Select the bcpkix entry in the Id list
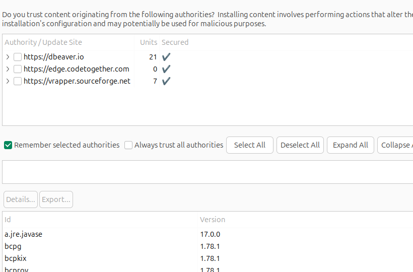413x272 pixels. (16, 258)
